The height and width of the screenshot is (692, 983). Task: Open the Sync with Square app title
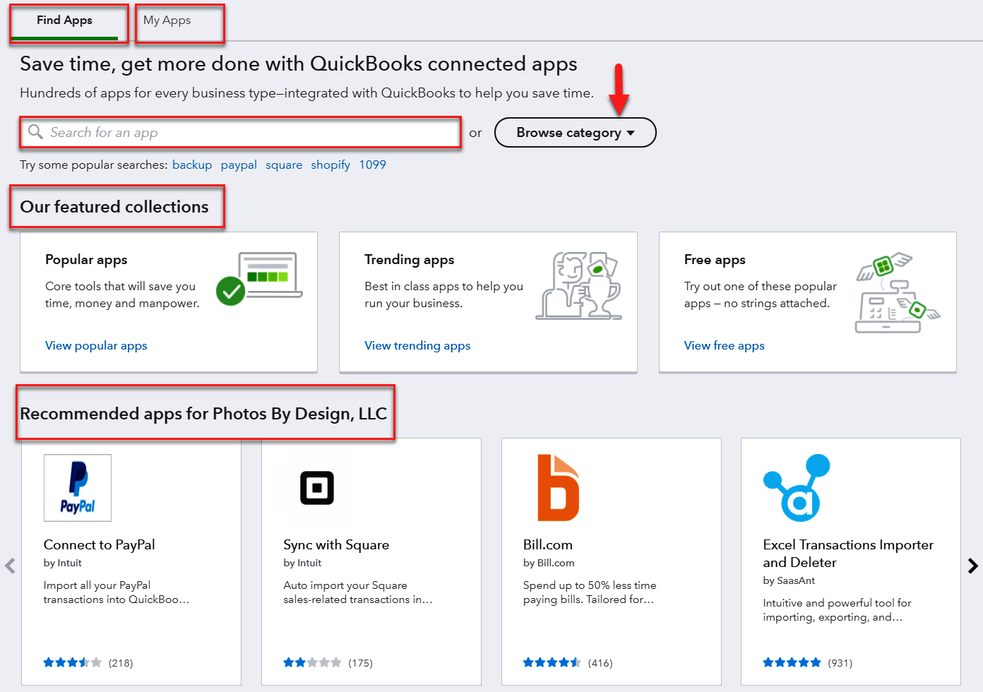[336, 544]
